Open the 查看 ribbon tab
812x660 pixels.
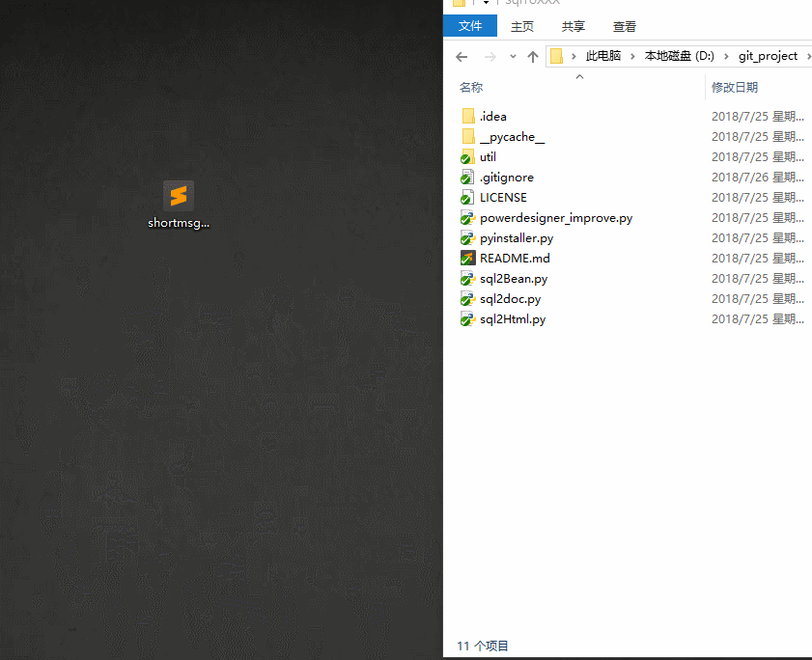pos(625,26)
